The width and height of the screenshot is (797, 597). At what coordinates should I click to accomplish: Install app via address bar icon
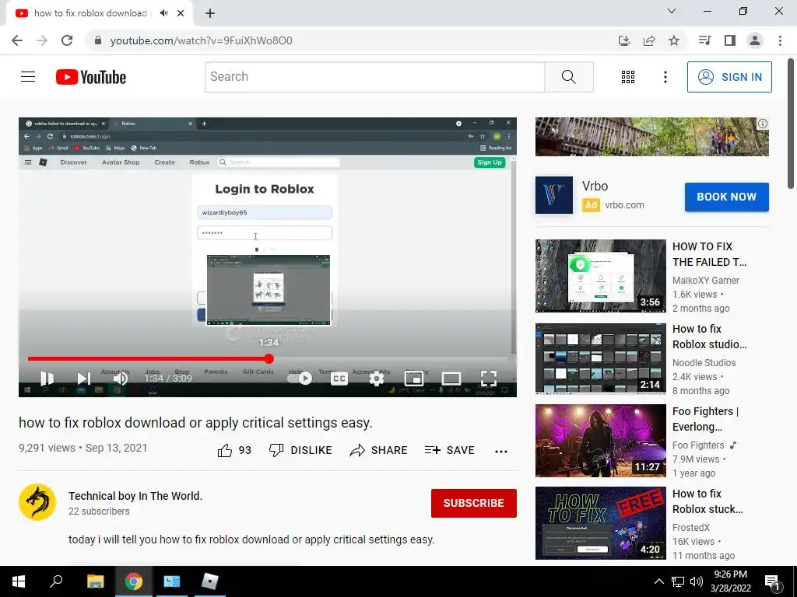pos(624,40)
